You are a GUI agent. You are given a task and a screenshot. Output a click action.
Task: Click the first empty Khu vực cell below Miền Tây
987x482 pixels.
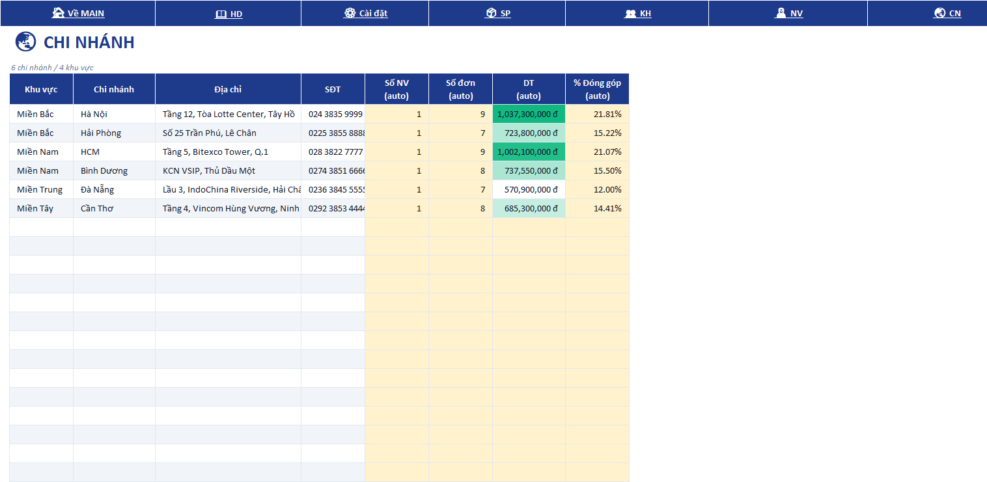click(x=41, y=227)
